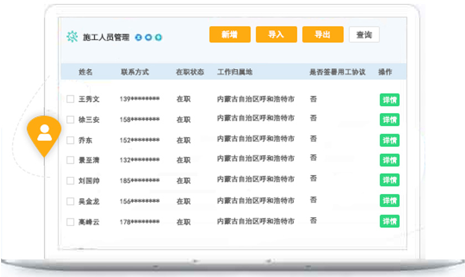465x277 pixels.
Task: Click the phone number 156********
Action: pyautogui.click(x=139, y=202)
